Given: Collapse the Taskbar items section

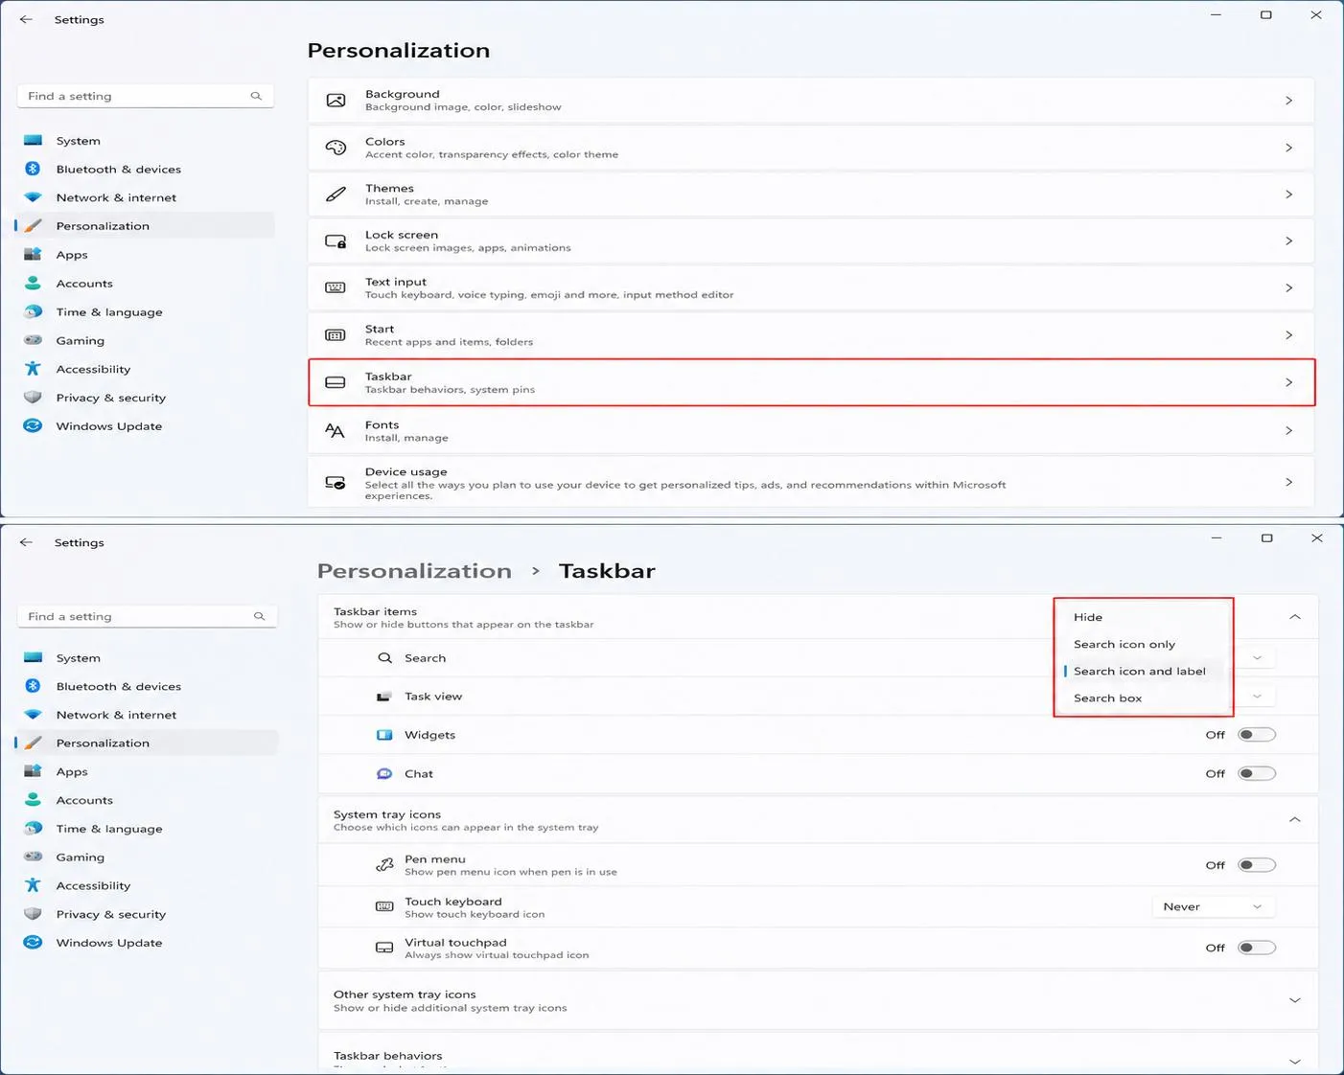Looking at the screenshot, I should pos(1295,617).
